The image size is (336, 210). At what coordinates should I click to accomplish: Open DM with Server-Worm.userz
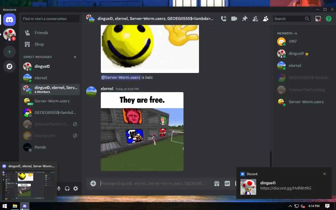(x=50, y=101)
